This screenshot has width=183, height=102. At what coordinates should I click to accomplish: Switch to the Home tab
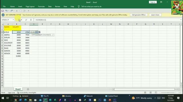click(12, 7)
